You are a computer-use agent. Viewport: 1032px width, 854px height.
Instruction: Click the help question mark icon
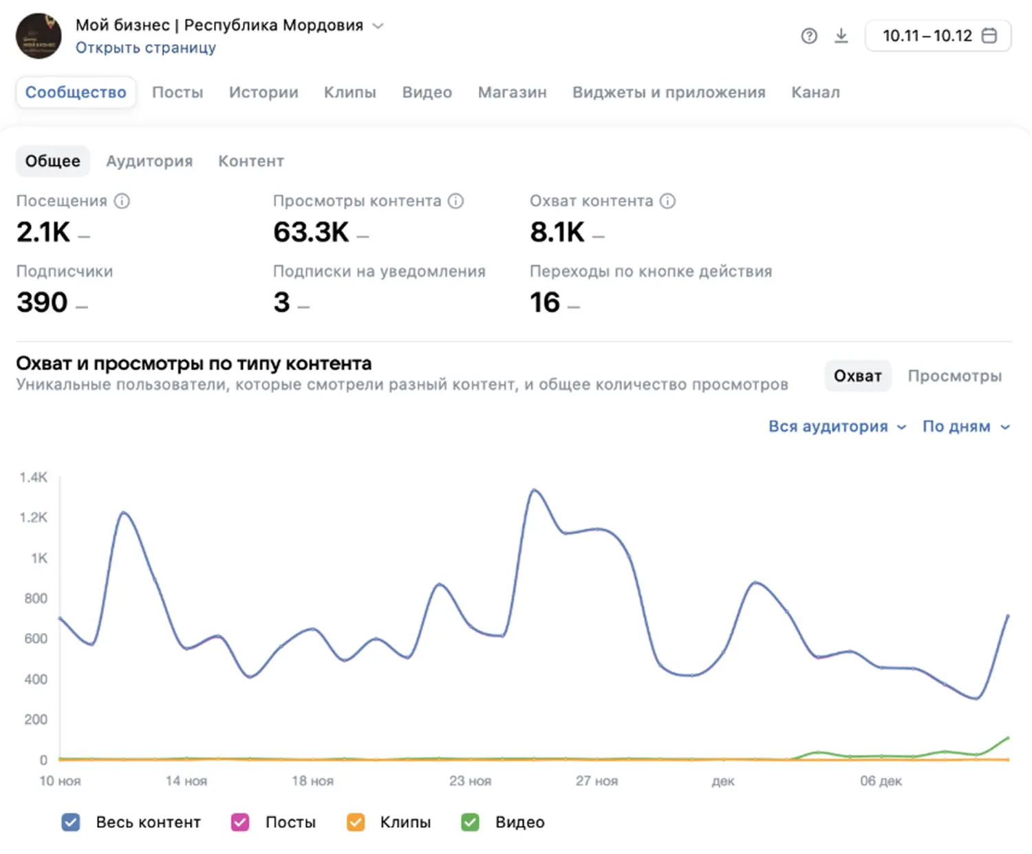pyautogui.click(x=809, y=36)
